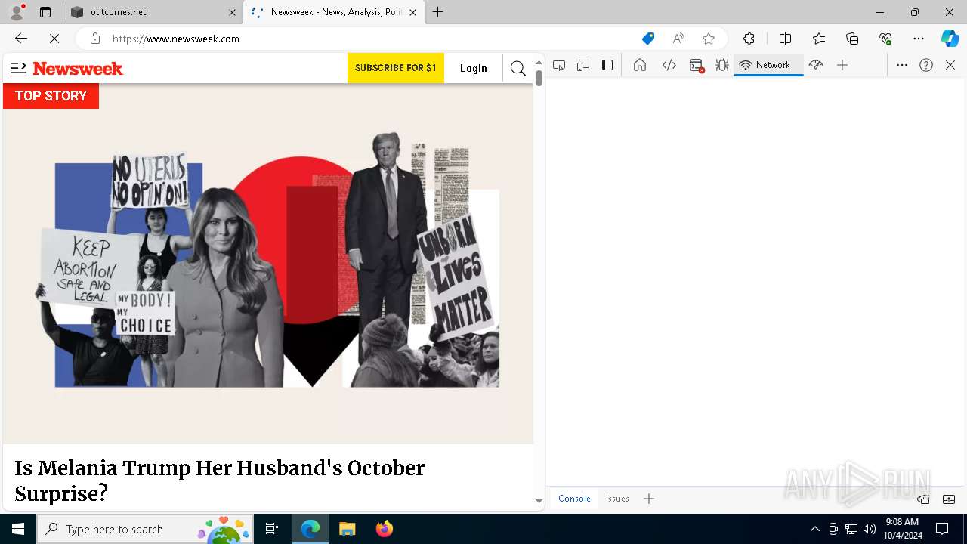This screenshot has height=544, width=967.
Task: Open the Edge profile icon
Action: (17, 11)
